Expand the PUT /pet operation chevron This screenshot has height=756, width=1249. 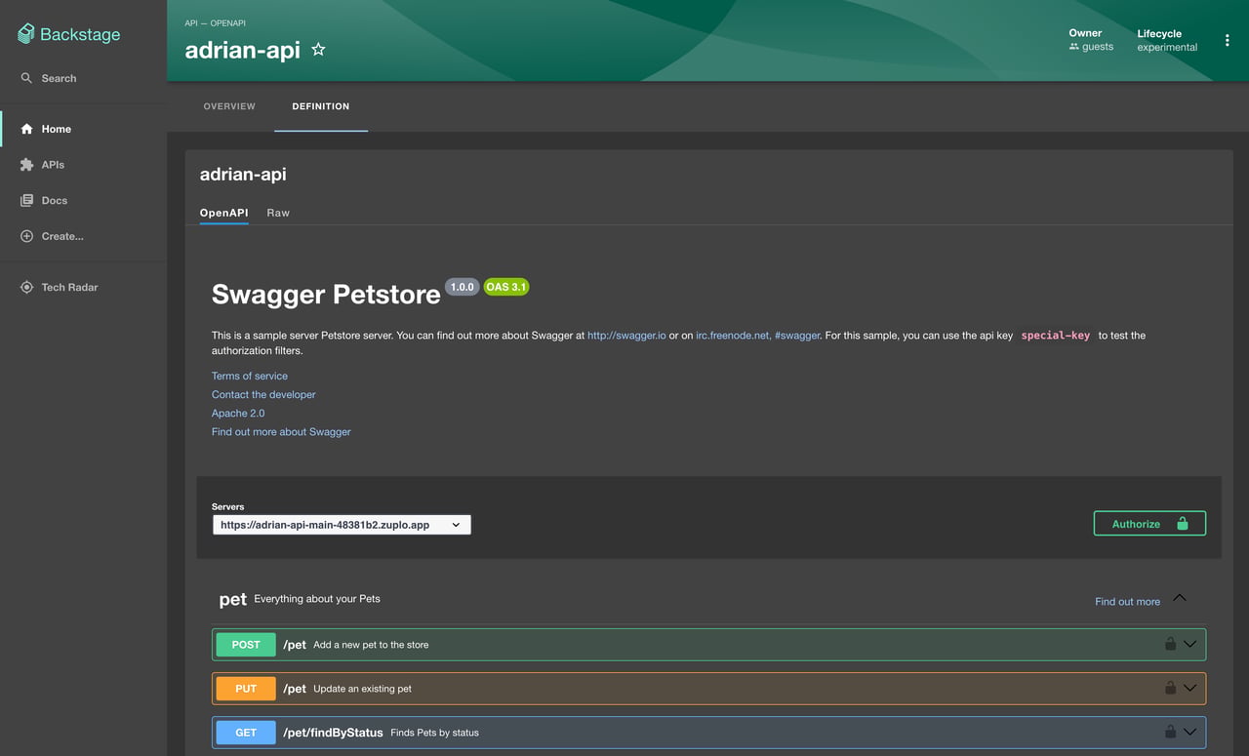click(1189, 688)
